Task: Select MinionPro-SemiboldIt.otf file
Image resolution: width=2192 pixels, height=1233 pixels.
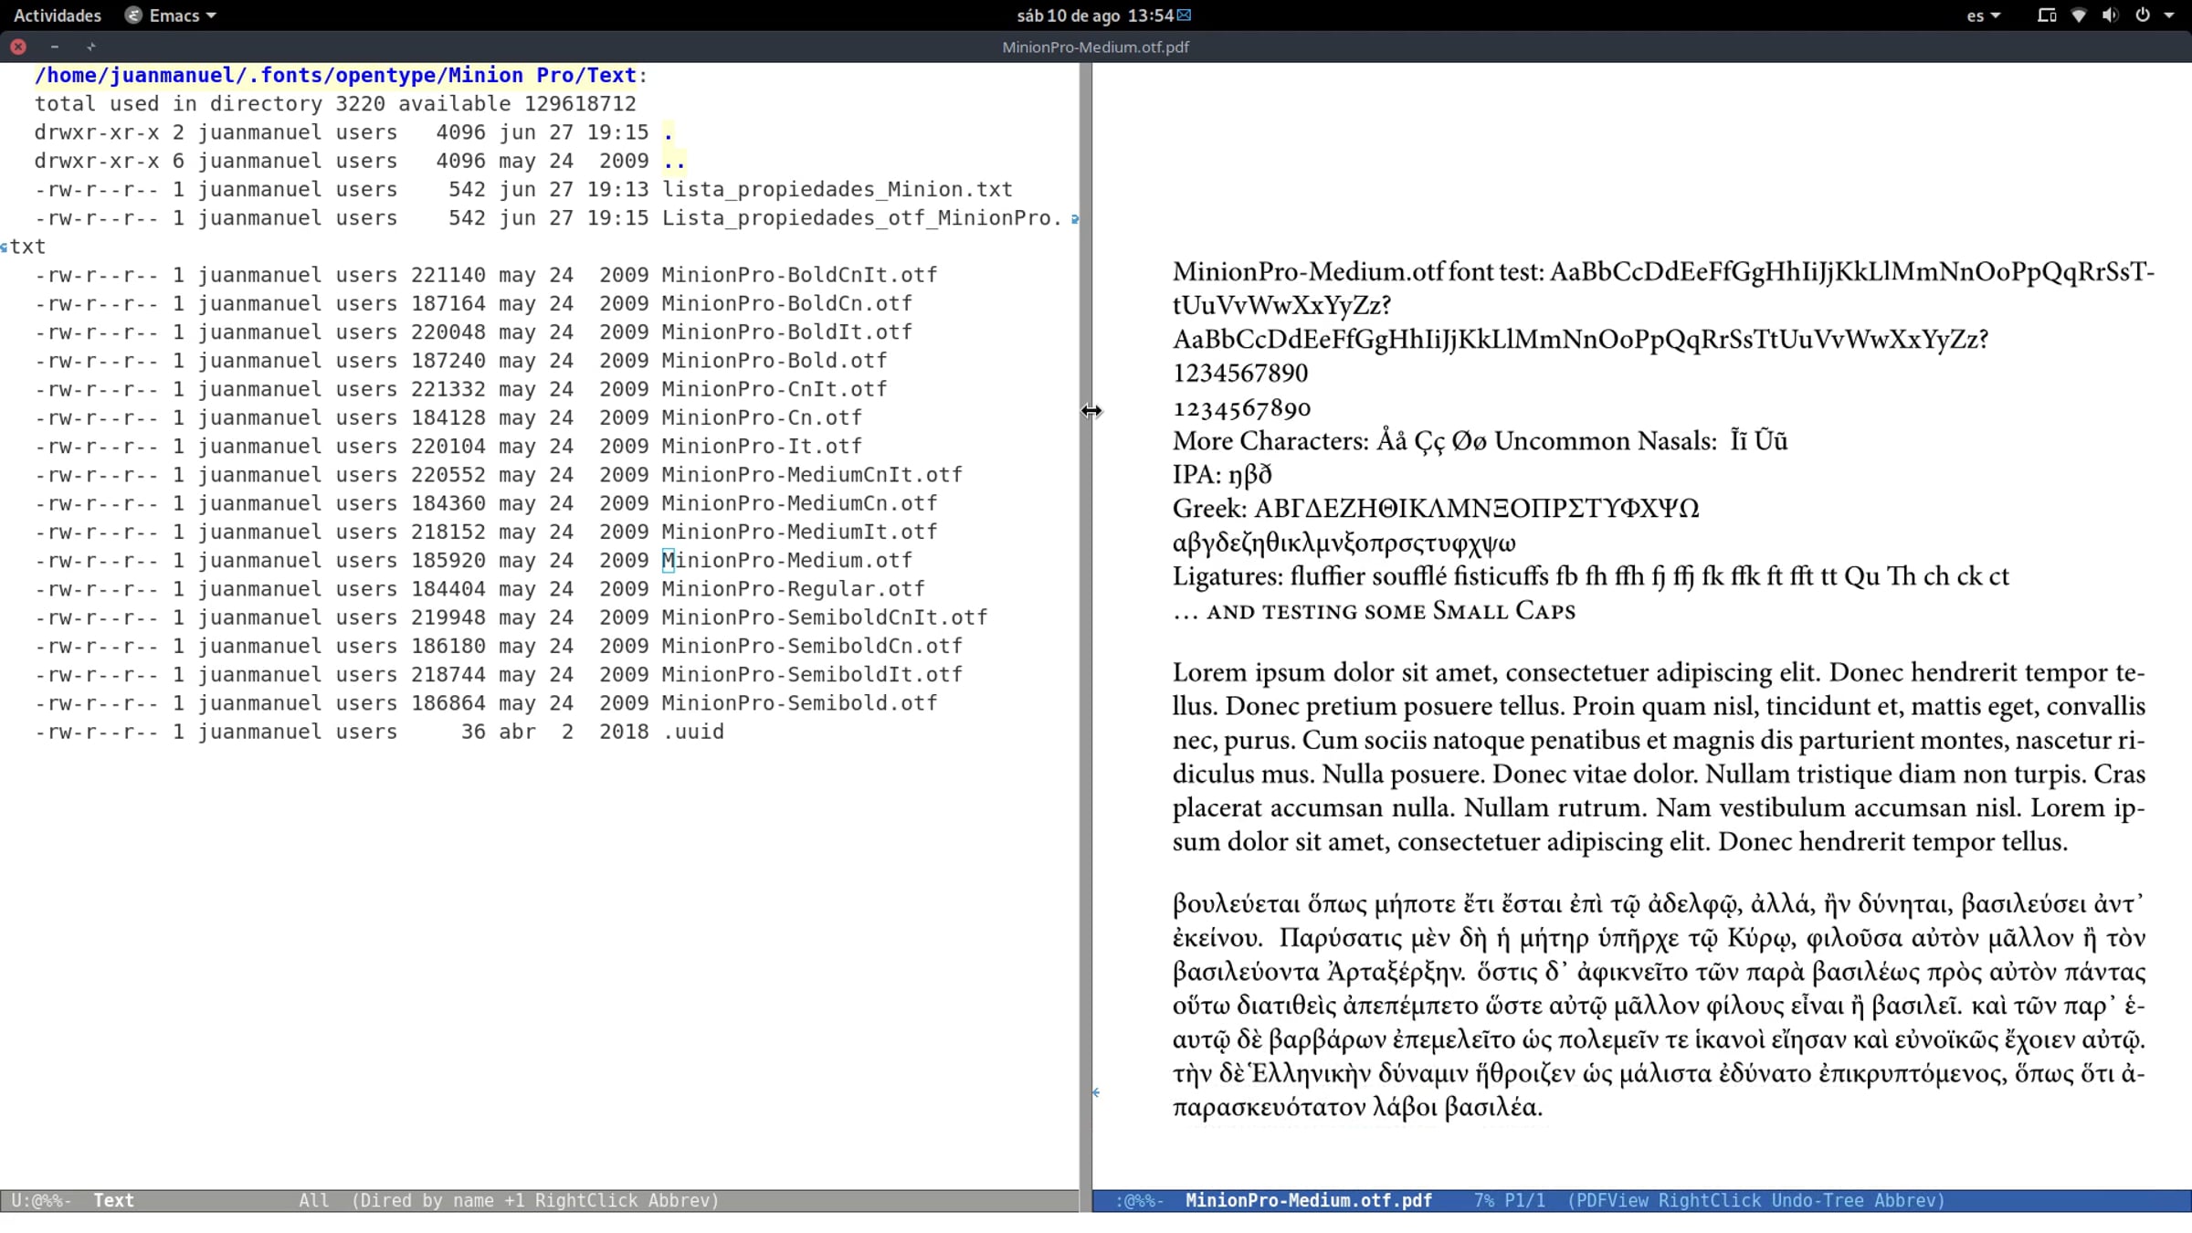Action: pos(813,675)
